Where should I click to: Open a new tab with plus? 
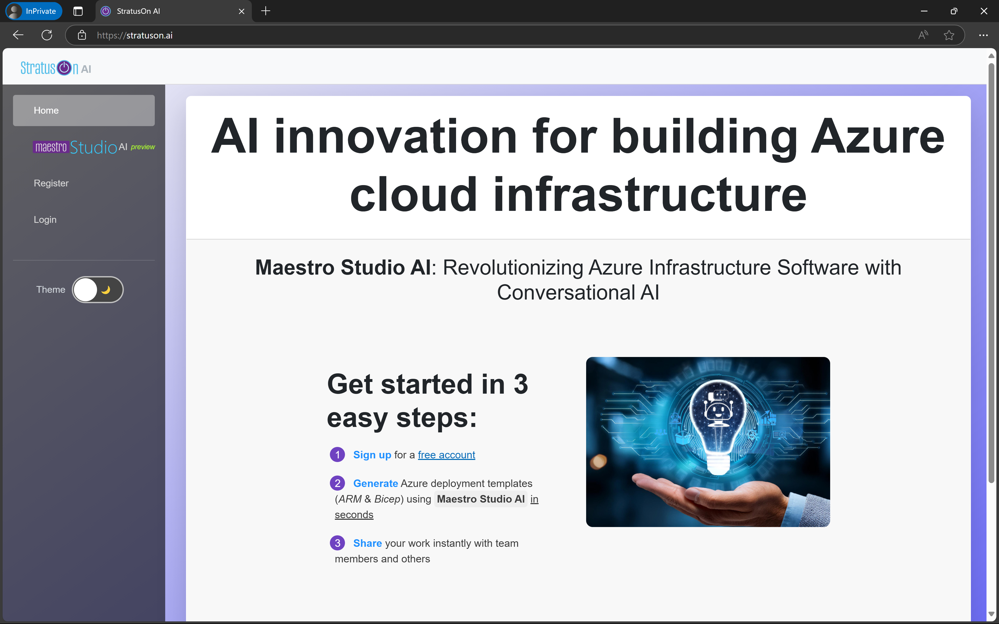click(266, 11)
